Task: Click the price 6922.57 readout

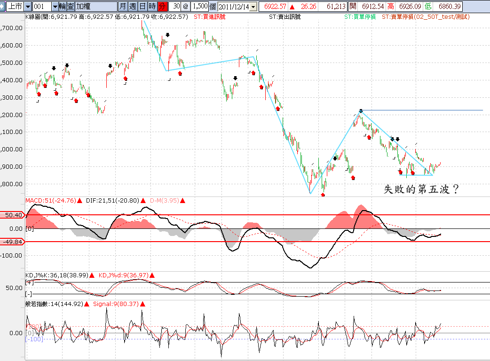Action: click(275, 6)
